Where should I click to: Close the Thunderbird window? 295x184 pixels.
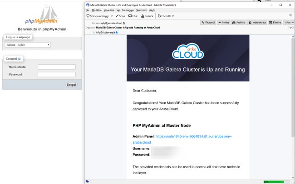click(x=290, y=5)
